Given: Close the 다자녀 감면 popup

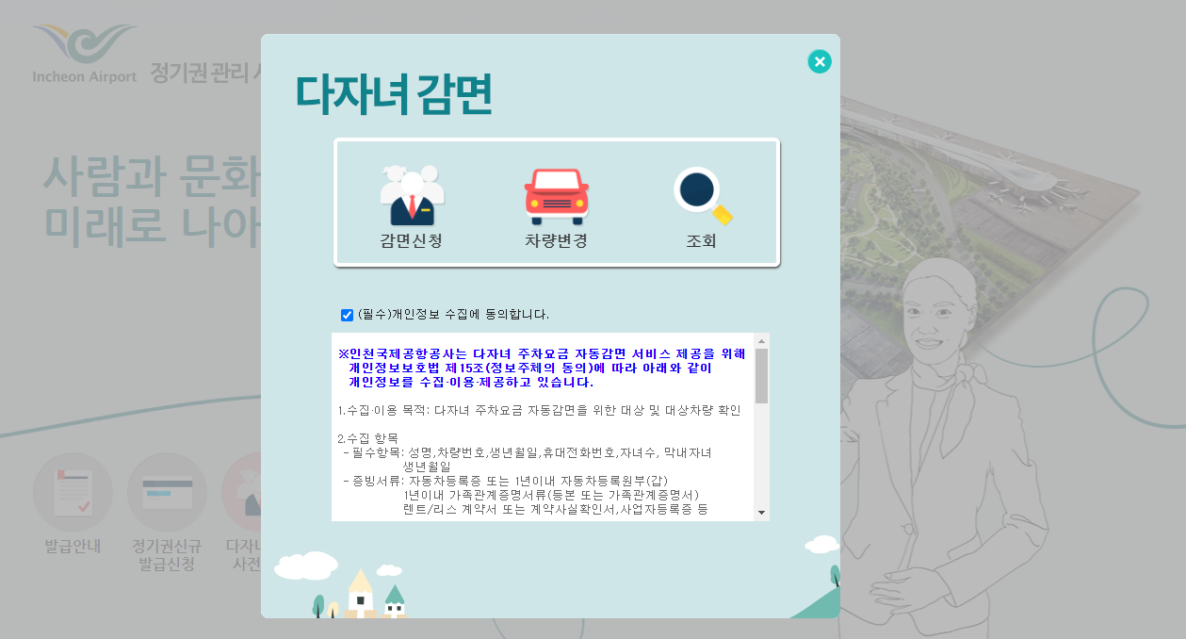Looking at the screenshot, I should [x=819, y=60].
